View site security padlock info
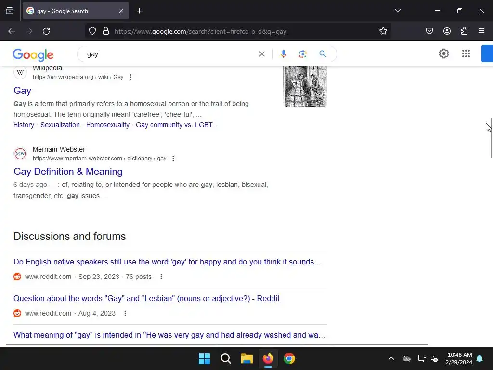The image size is (493, 370). pos(106,31)
